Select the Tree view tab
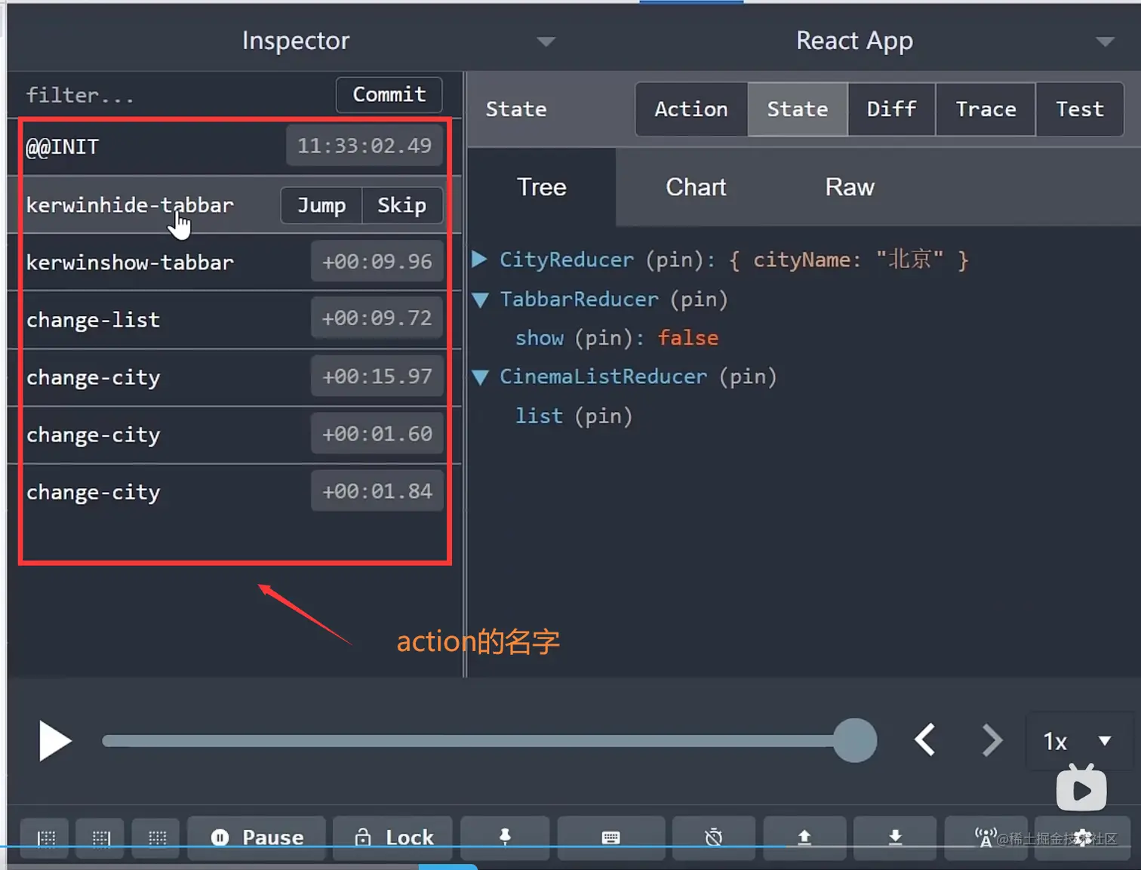 click(x=542, y=187)
